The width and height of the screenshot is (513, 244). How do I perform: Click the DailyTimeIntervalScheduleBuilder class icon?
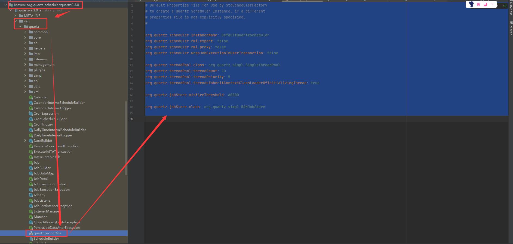tap(31, 130)
